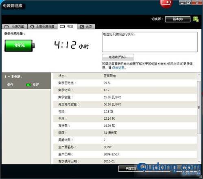This screenshot has height=179, width=203.
Task: Click the green help question mark icon
Action: point(196,19)
